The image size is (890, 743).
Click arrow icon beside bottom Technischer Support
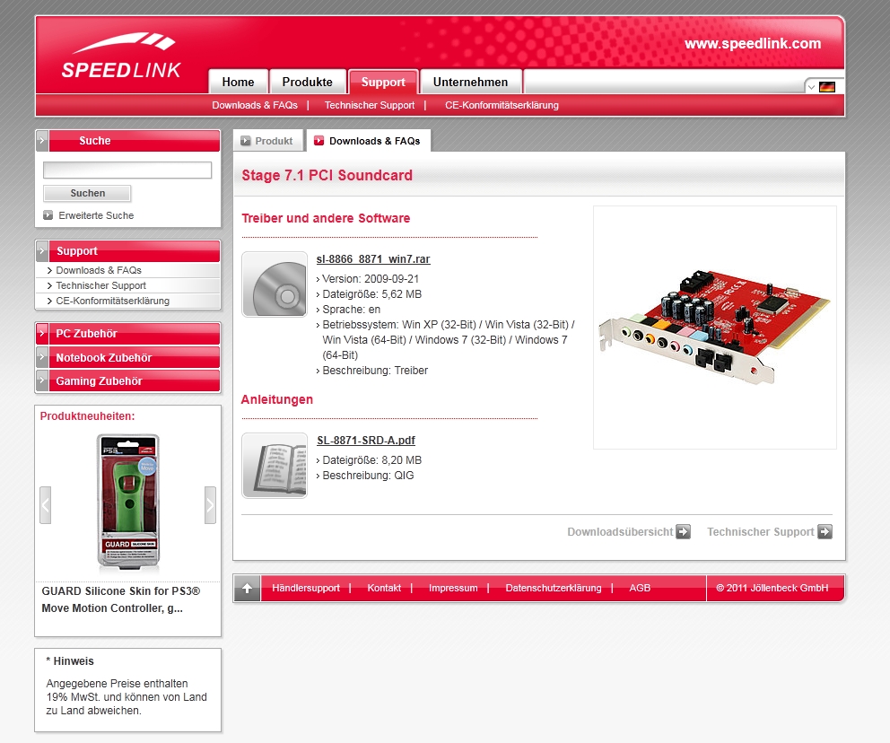pyautogui.click(x=825, y=532)
